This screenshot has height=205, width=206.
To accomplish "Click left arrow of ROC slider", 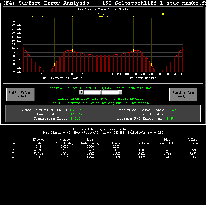I will click(x=81, y=92).
